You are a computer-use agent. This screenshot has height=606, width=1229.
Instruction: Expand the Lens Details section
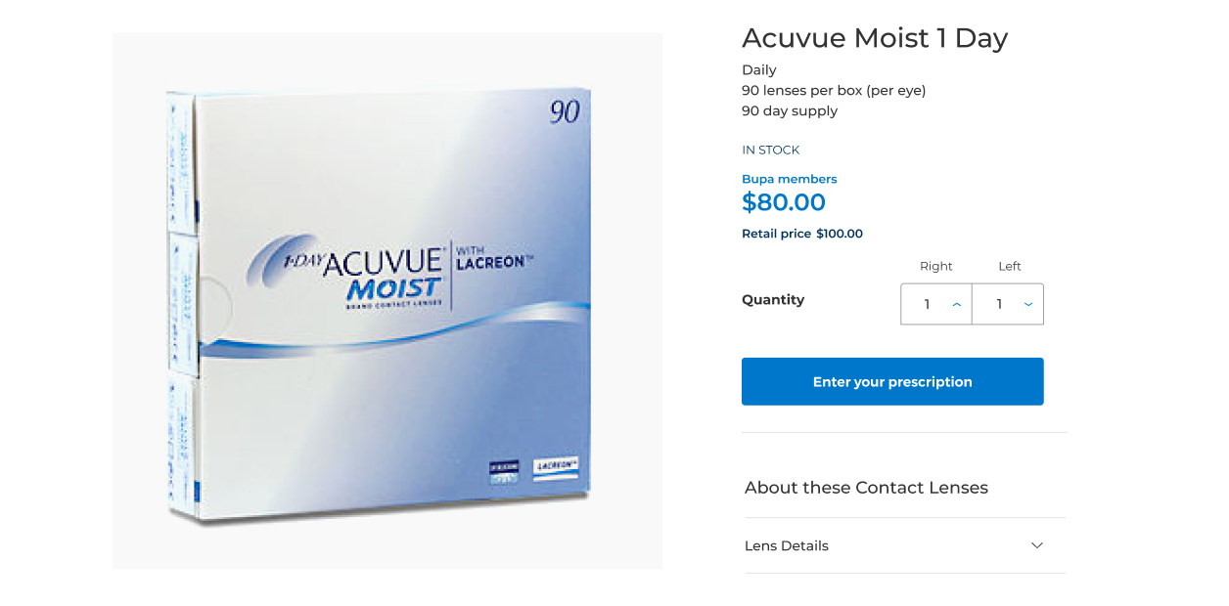905,545
